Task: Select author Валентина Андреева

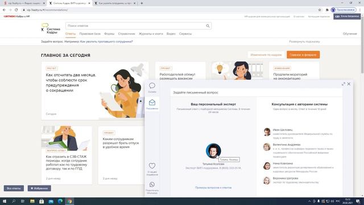Action: 287,145
